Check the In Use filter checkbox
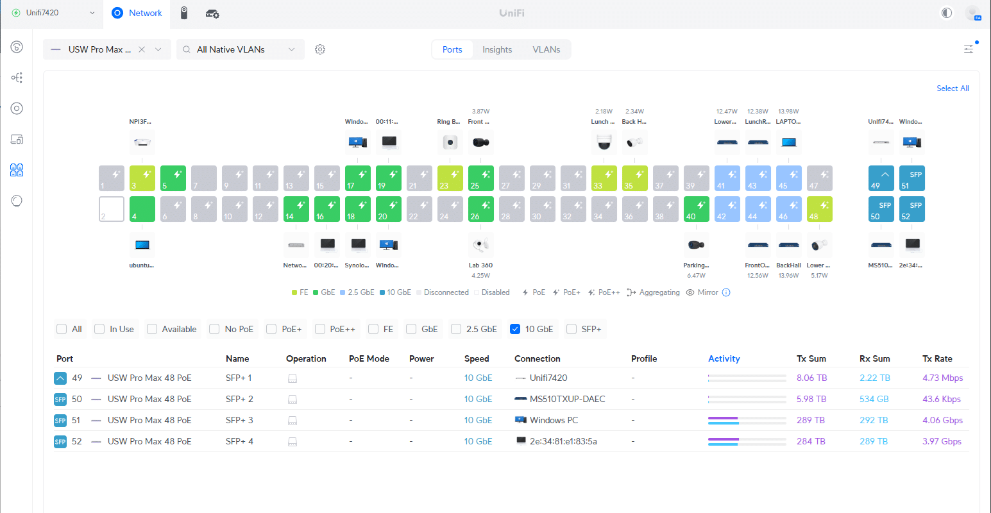 (x=99, y=329)
